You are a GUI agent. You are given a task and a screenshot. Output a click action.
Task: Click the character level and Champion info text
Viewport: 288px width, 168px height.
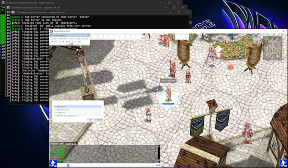[69, 39]
